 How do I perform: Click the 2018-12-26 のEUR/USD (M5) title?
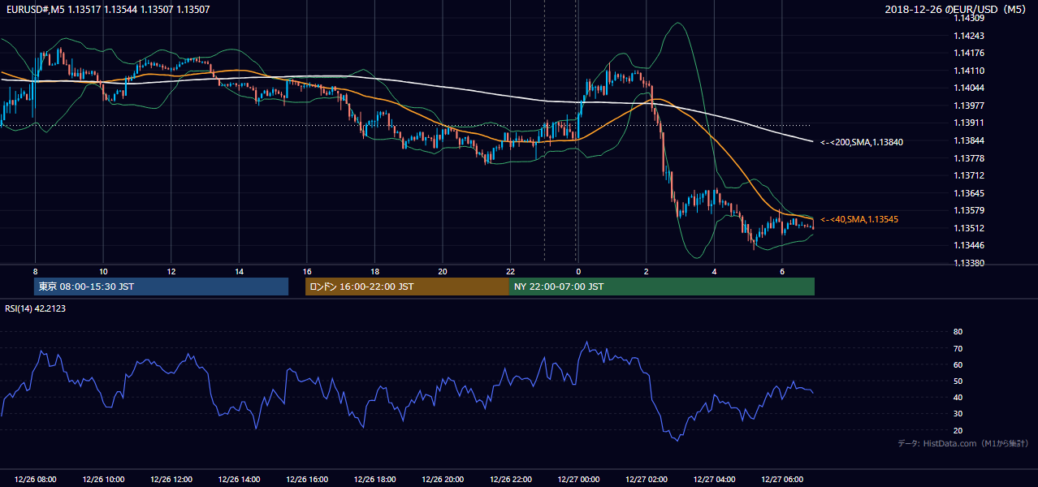[957, 10]
